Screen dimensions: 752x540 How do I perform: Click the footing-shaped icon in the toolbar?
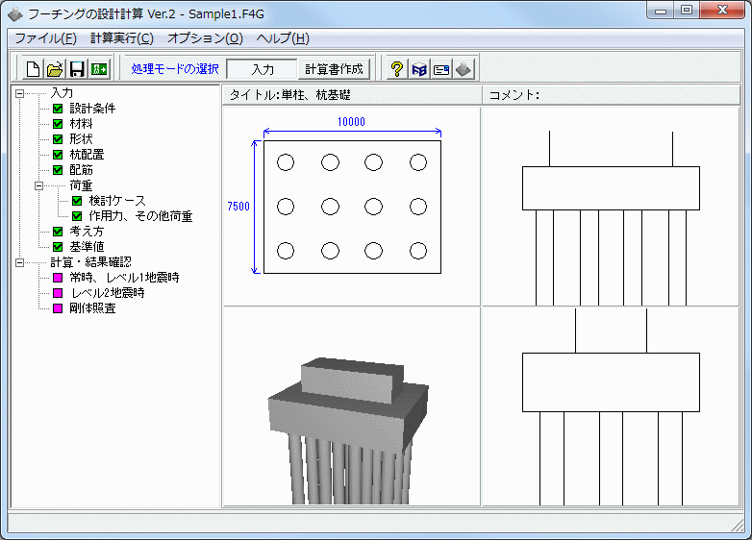pyautogui.click(x=464, y=69)
